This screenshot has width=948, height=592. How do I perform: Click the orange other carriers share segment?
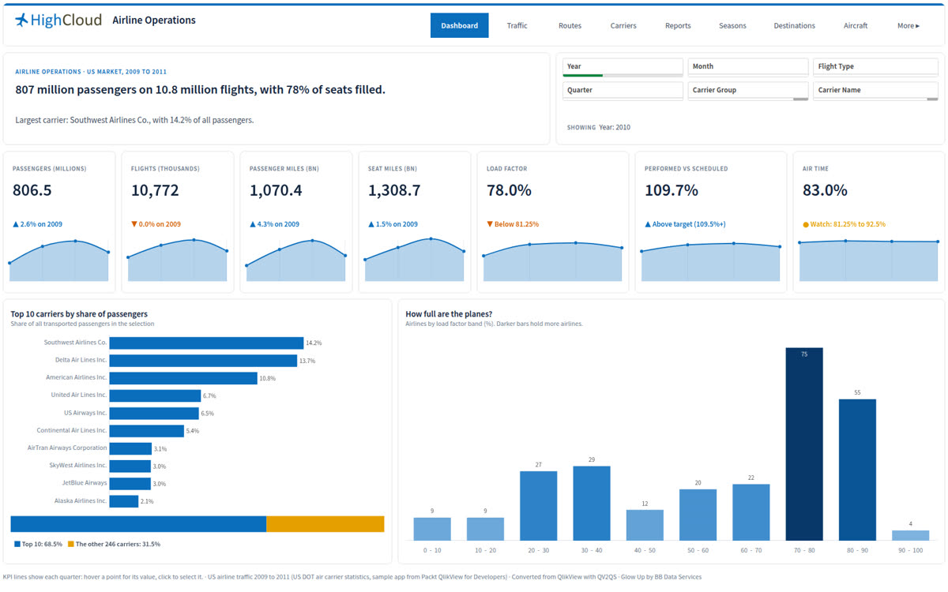(325, 524)
